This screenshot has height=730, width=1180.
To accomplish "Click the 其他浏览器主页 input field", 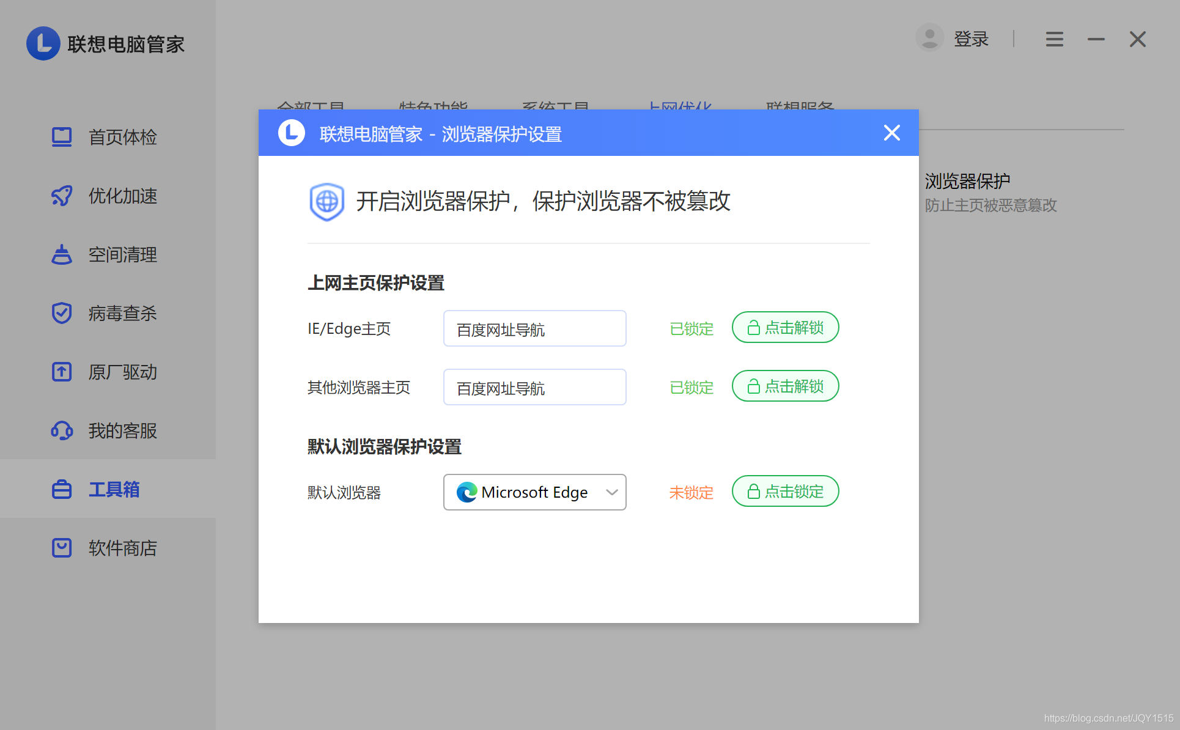I will [x=535, y=387].
